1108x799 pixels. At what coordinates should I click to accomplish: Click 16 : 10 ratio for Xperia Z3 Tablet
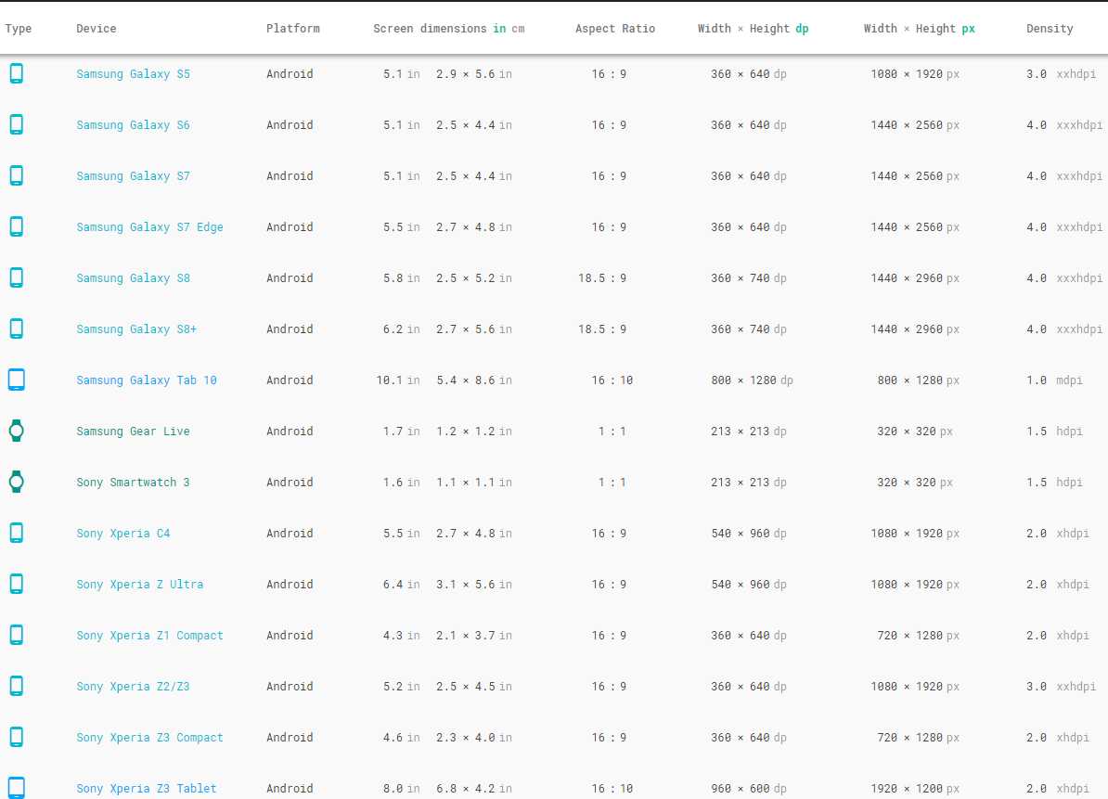pyautogui.click(x=612, y=789)
